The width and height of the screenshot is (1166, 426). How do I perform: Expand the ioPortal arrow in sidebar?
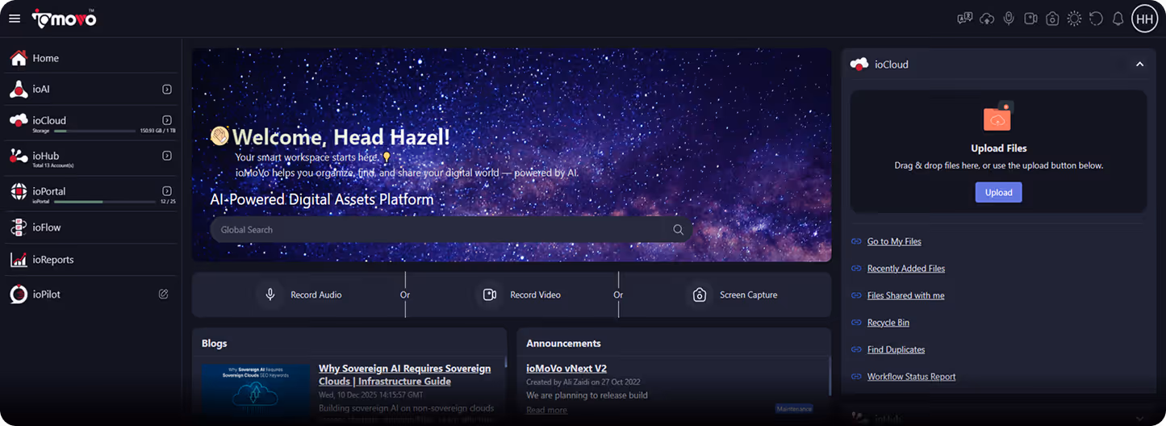coord(167,191)
